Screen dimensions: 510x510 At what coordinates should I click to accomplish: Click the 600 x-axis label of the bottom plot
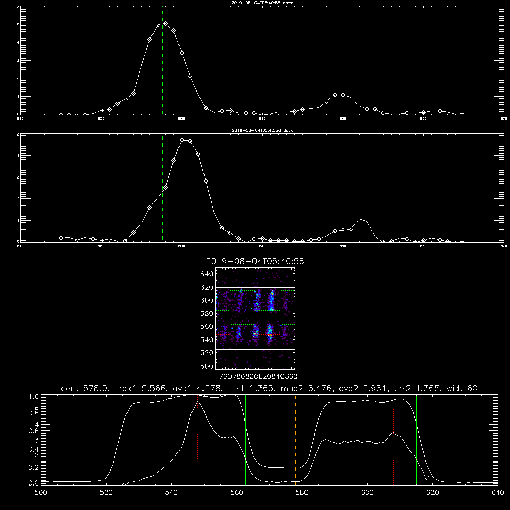coord(367,493)
